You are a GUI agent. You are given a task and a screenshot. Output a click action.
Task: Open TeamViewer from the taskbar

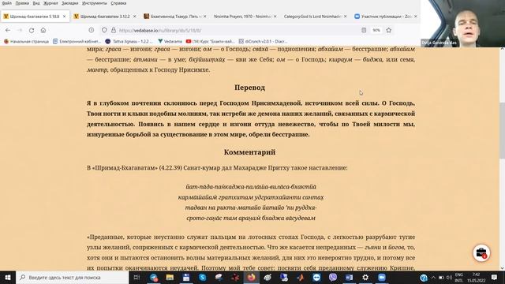316,277
